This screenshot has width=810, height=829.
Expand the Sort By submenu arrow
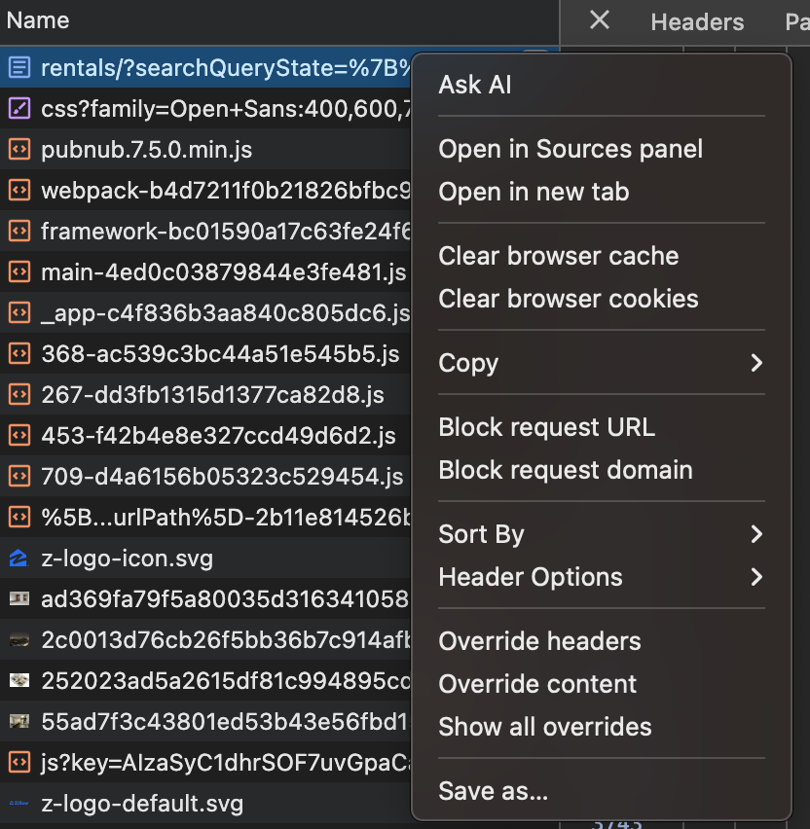[755, 534]
